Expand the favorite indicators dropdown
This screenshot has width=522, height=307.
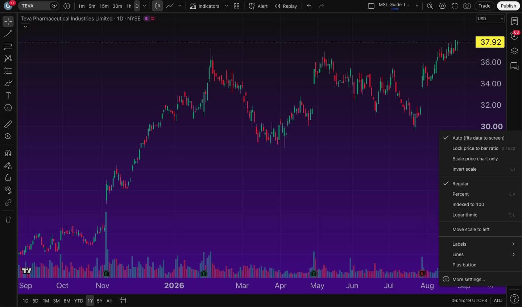[x=227, y=6]
